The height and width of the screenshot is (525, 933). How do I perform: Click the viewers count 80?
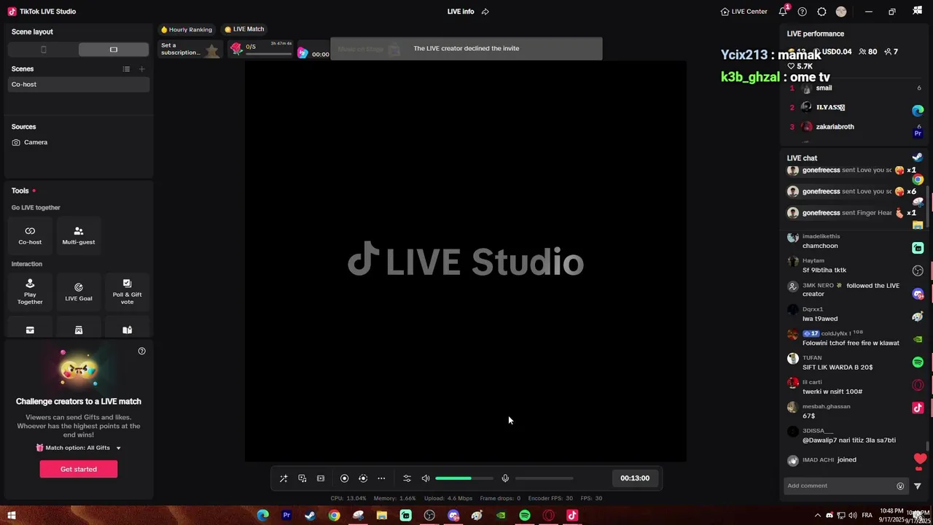868,52
